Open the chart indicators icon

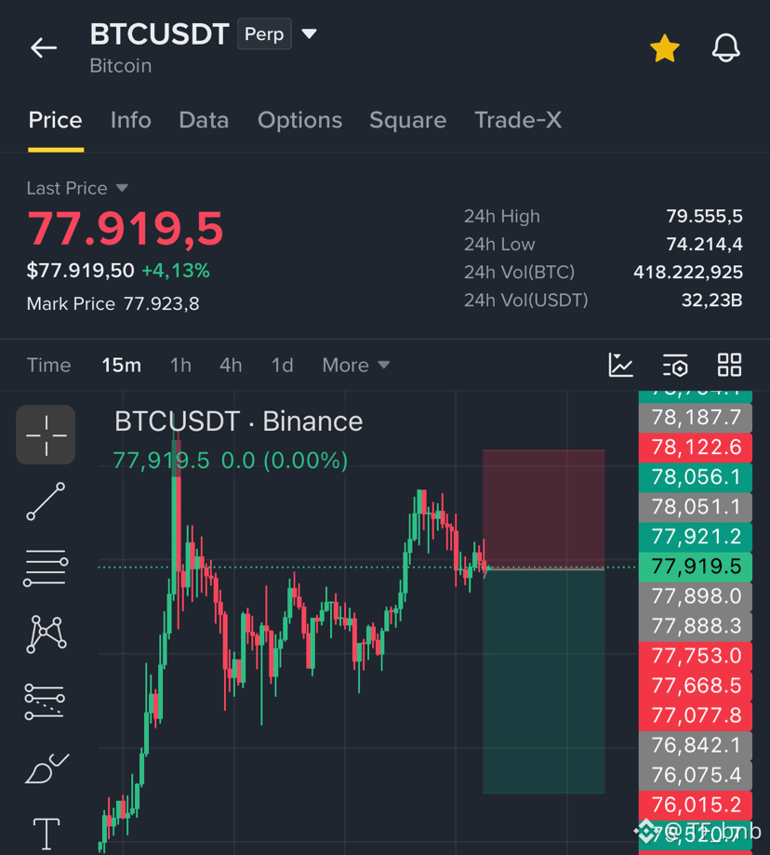click(x=620, y=365)
